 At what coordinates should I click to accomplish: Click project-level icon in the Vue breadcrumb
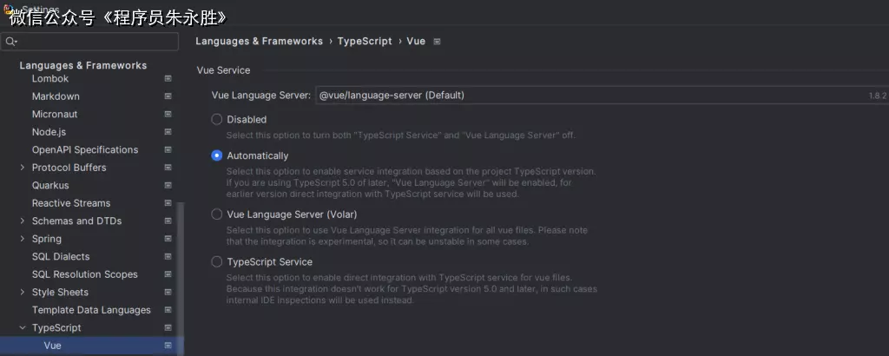437,42
